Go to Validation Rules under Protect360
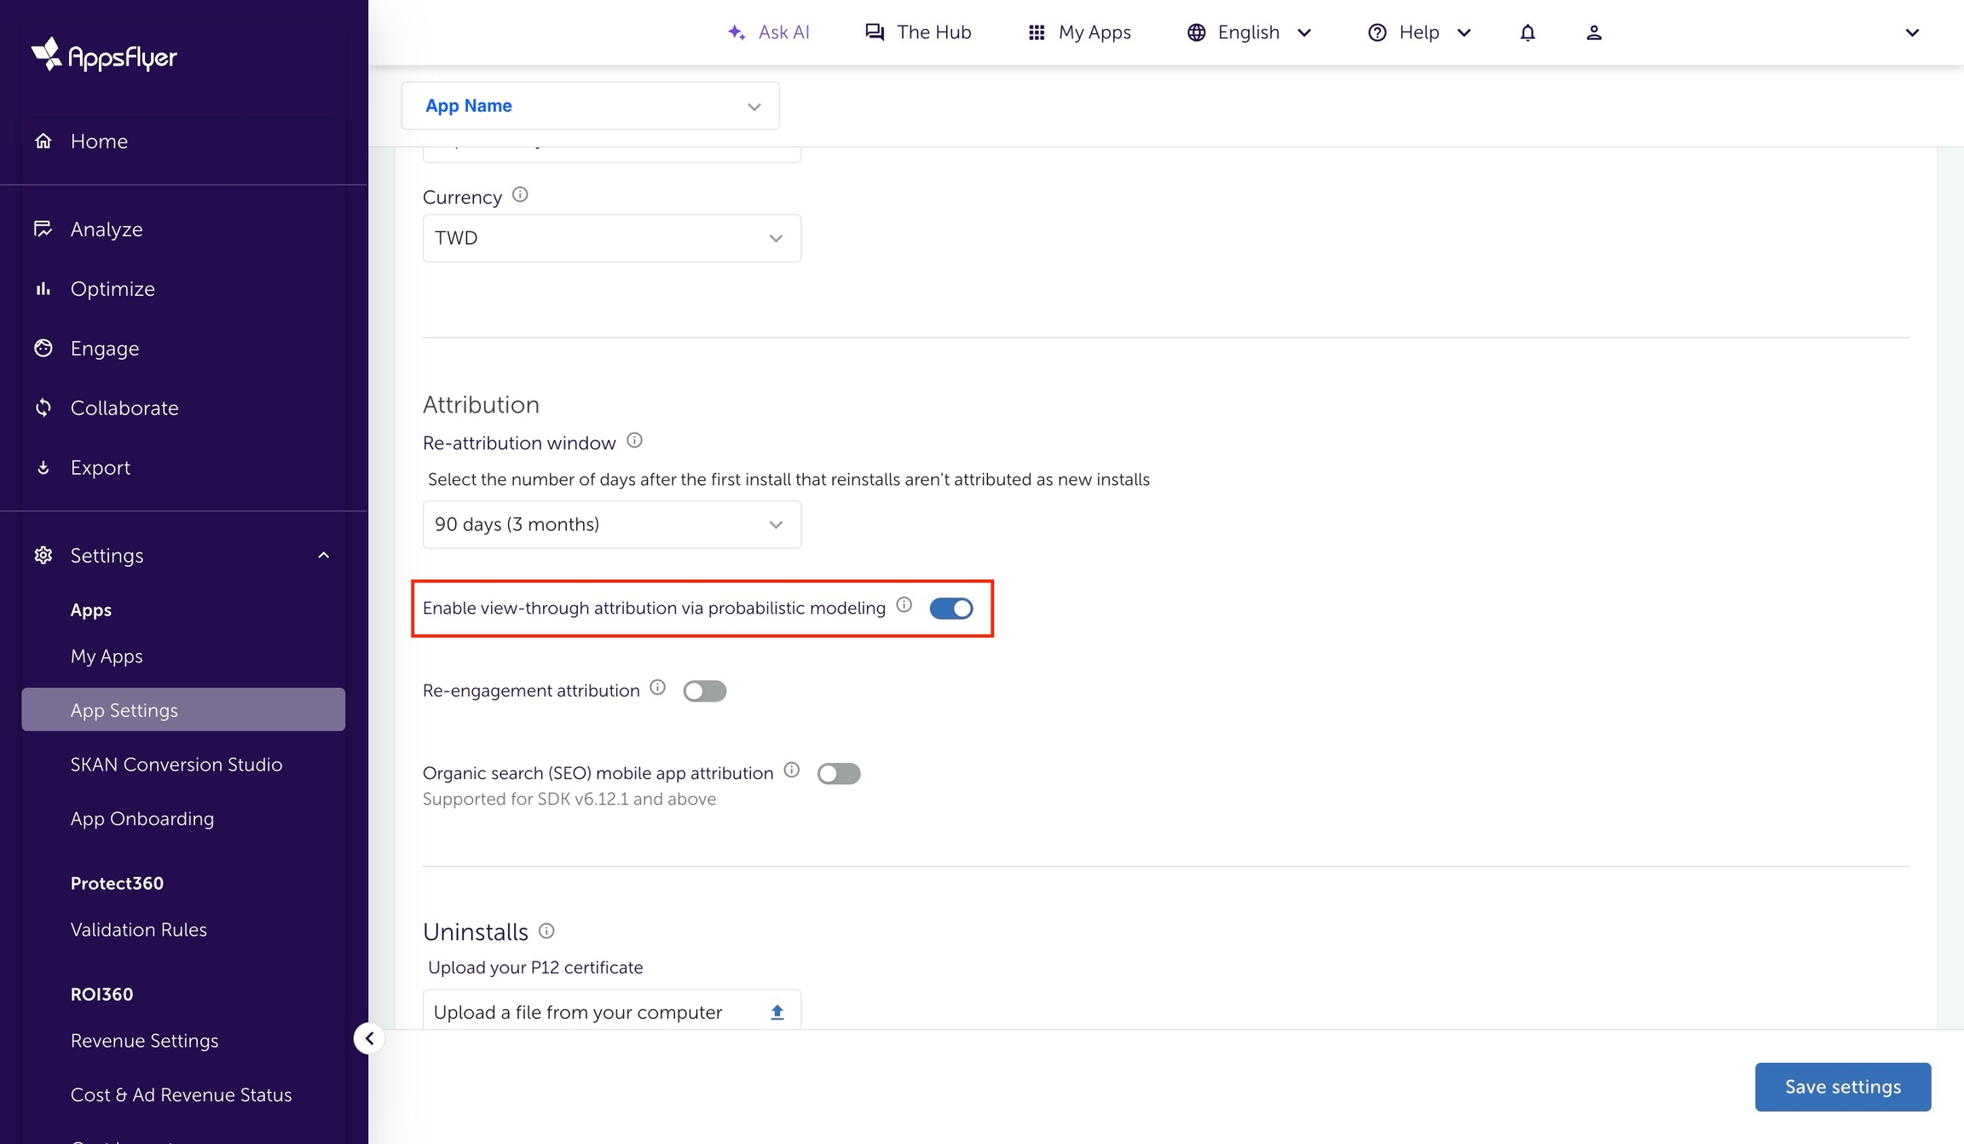Screen dimensions: 1964x1144 point(138,929)
